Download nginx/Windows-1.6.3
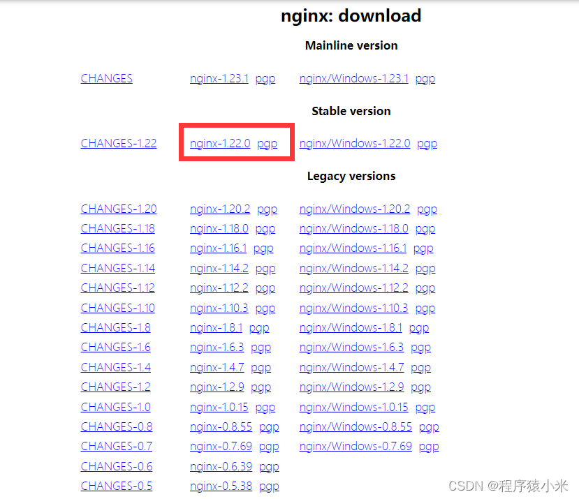 coord(351,348)
